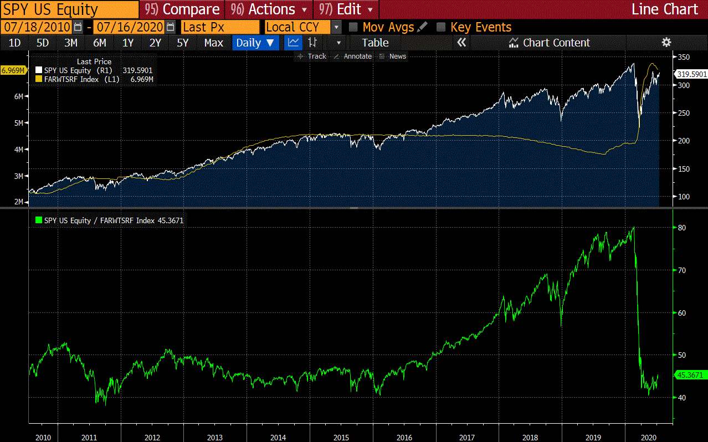This screenshot has width=708, height=442.
Task: Open the Actions menu
Action: tap(269, 9)
